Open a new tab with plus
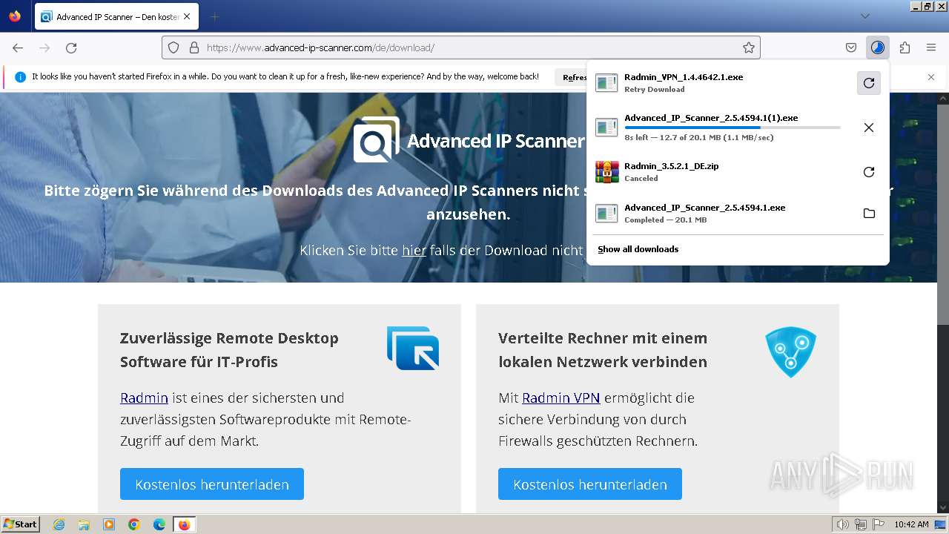Image resolution: width=949 pixels, height=534 pixels. (x=214, y=16)
